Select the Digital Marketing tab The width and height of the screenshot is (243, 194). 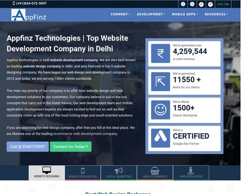point(119,172)
